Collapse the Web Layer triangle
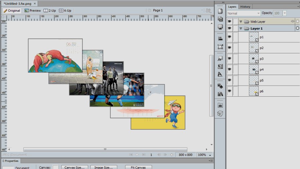 [x=241, y=22]
